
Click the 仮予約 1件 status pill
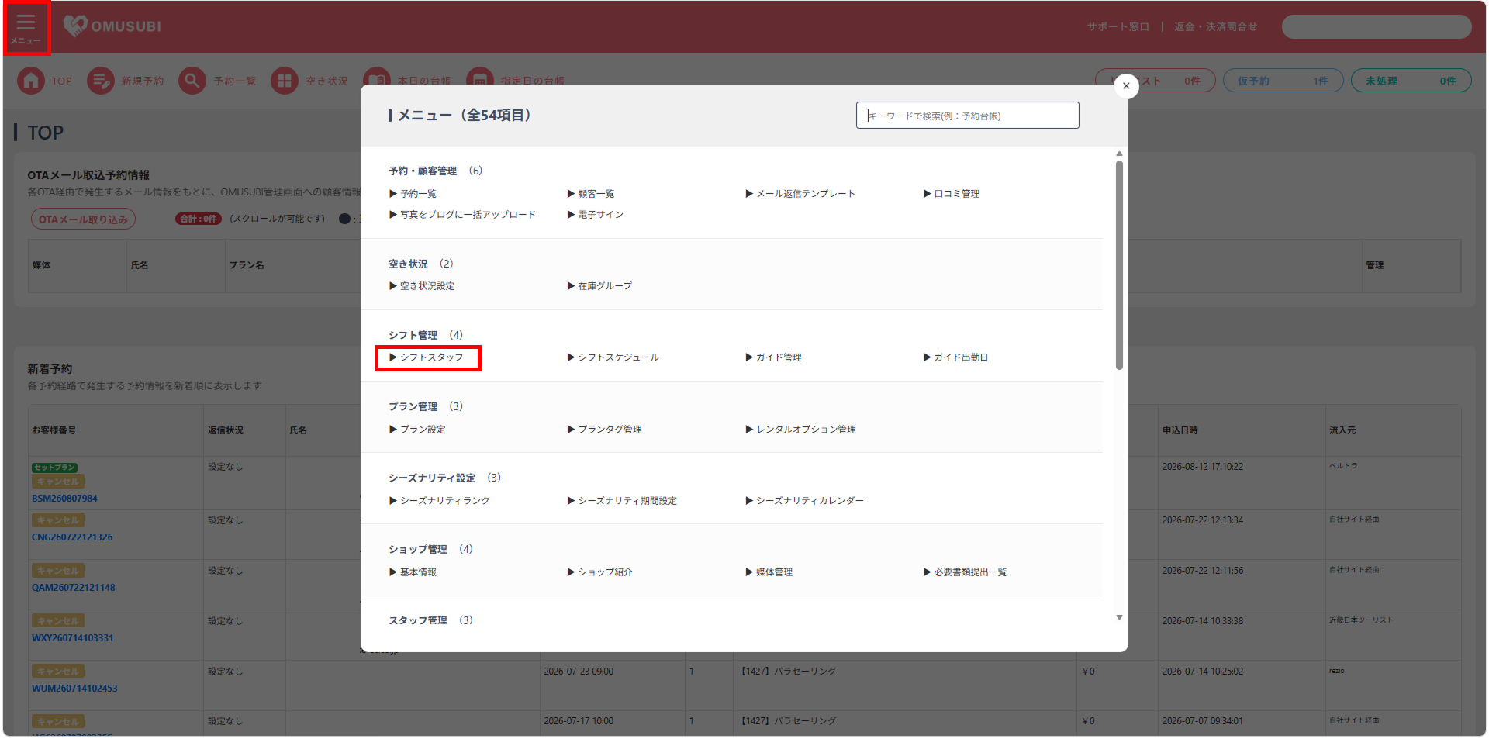click(x=1283, y=81)
